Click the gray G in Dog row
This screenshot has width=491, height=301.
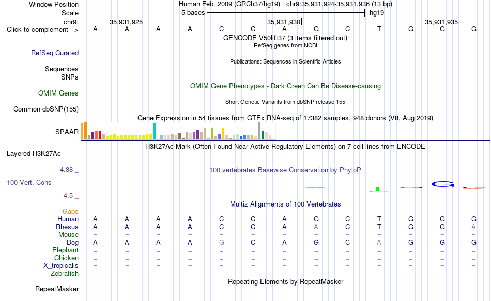221,243
